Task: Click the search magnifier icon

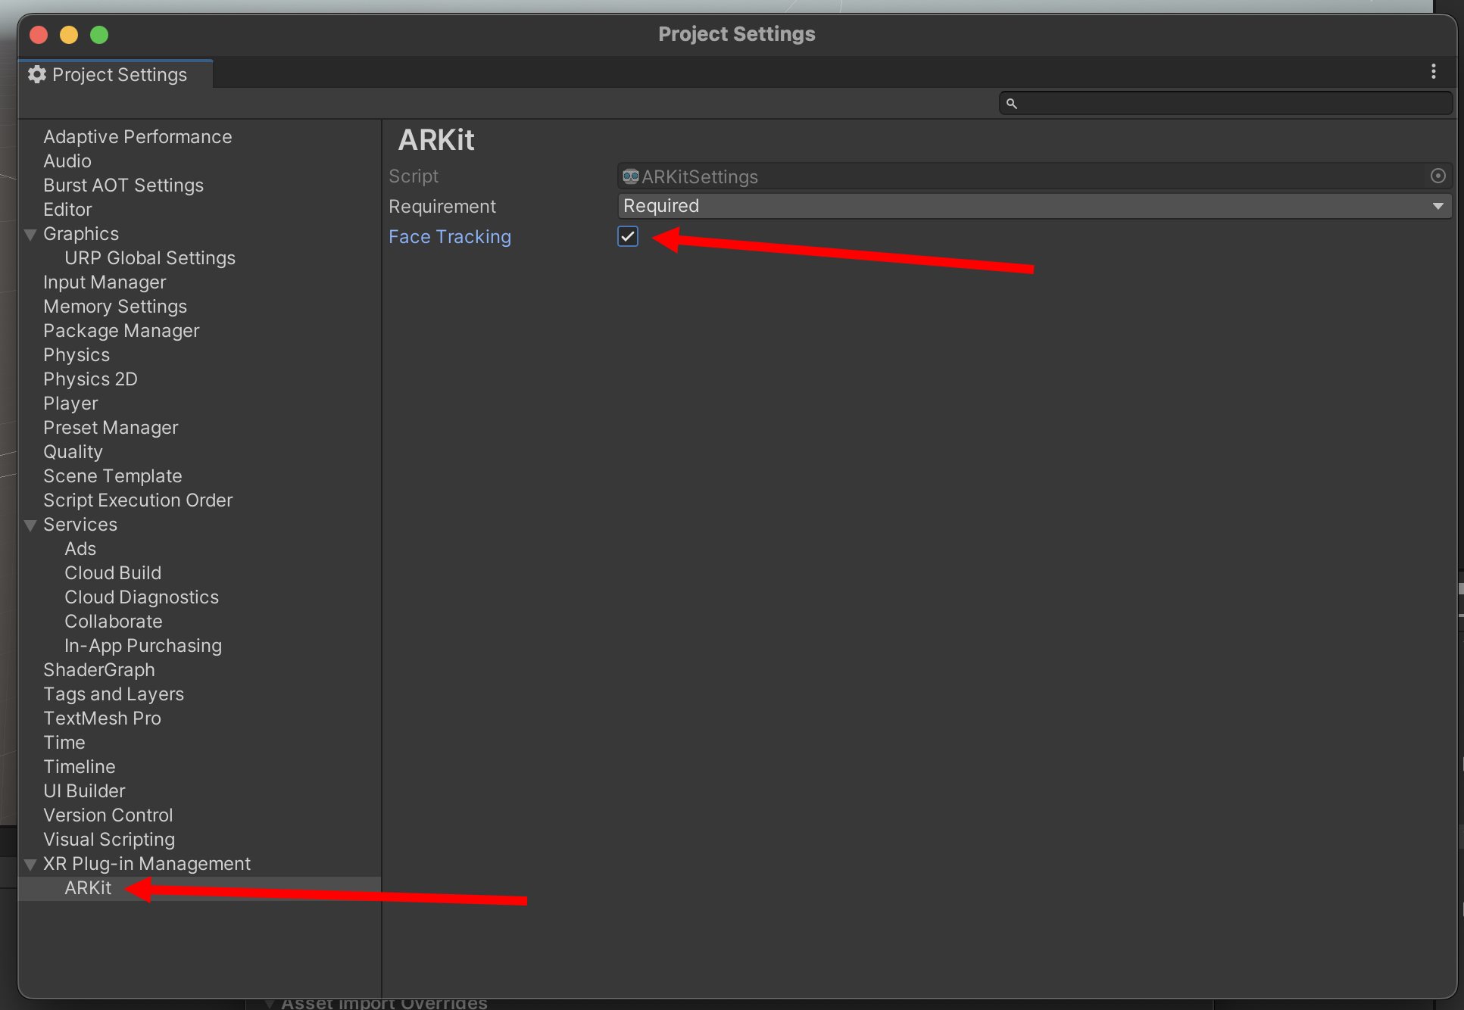Action: click(1011, 104)
